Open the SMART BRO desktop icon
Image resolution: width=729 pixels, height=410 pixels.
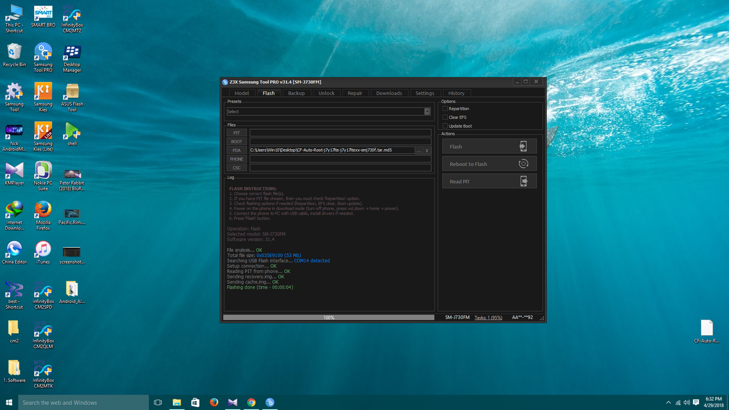(x=43, y=17)
